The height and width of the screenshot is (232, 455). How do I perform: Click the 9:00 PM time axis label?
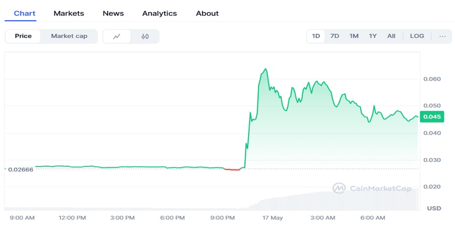pos(222,218)
